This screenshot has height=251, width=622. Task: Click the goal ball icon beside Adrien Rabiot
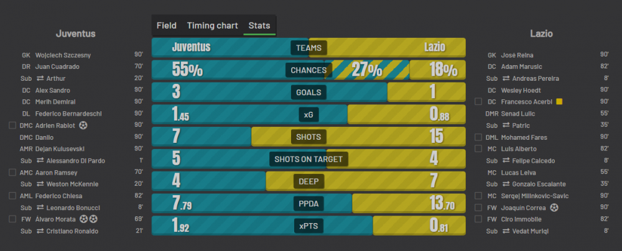point(84,125)
